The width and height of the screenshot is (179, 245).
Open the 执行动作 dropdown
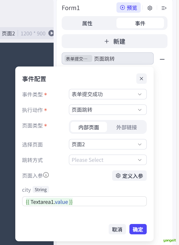coord(108,110)
